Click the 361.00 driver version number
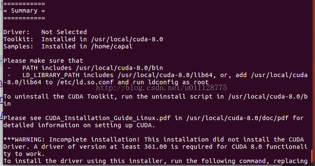The image size is (315, 166). pos(156,147)
